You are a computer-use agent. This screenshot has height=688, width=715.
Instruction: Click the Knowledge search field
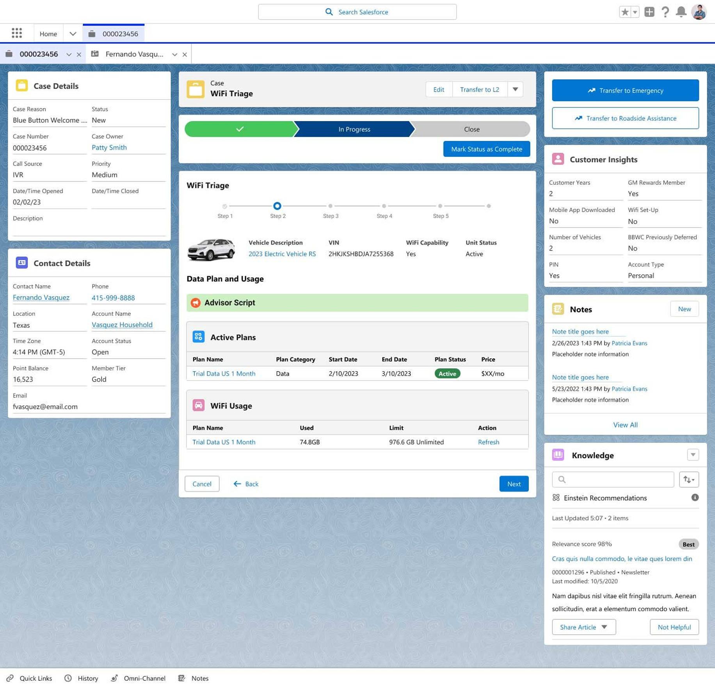coord(613,479)
